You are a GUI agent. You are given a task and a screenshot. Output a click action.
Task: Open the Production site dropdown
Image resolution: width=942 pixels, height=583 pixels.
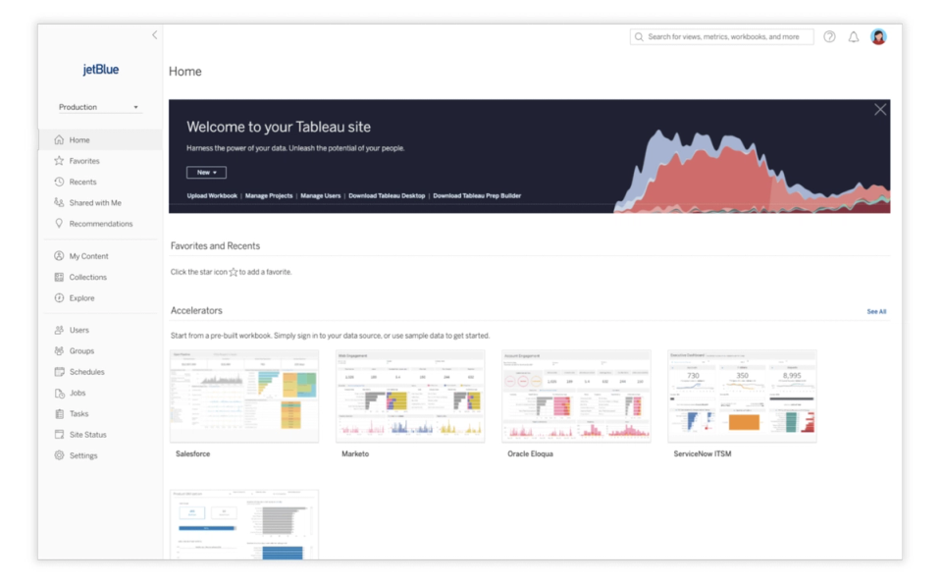click(99, 107)
